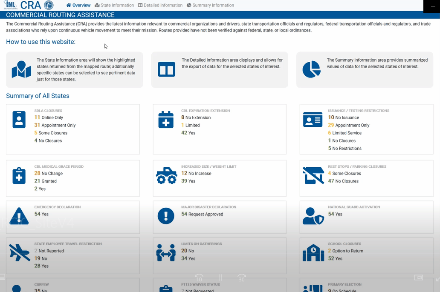
Task: Click the Primary Election ballot icon
Action: pos(313,288)
